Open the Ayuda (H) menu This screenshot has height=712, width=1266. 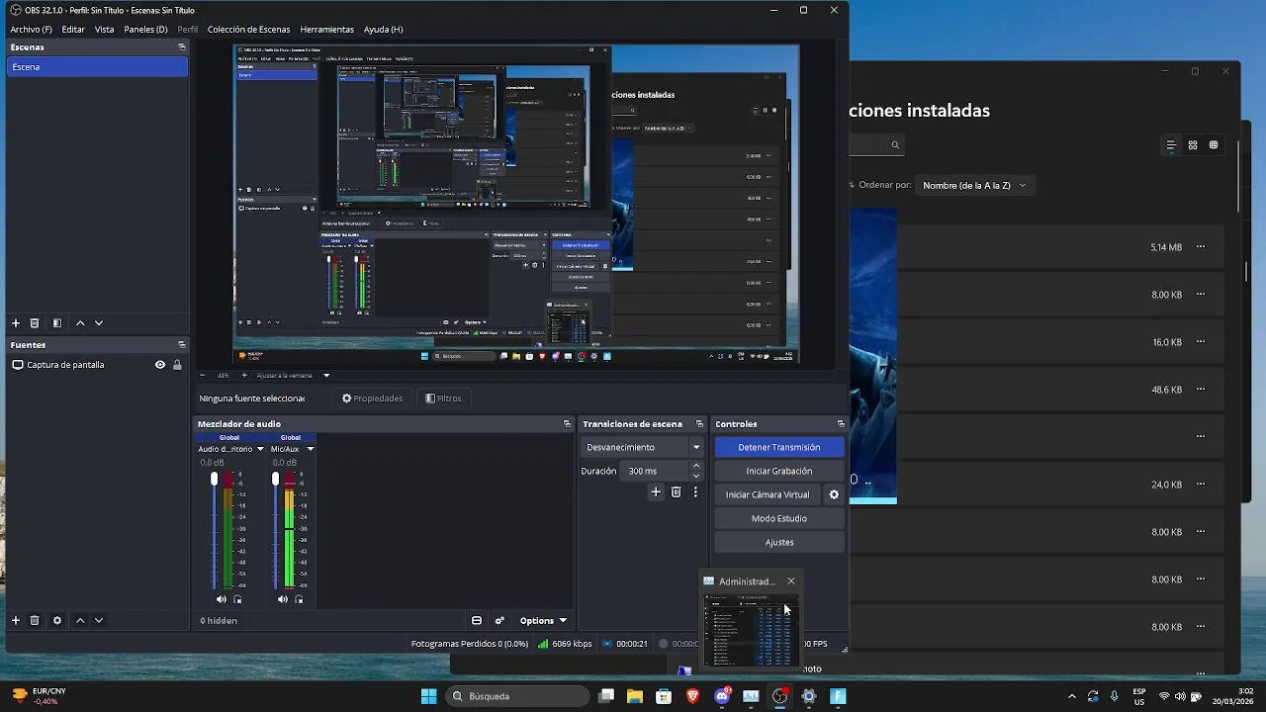coord(383,30)
